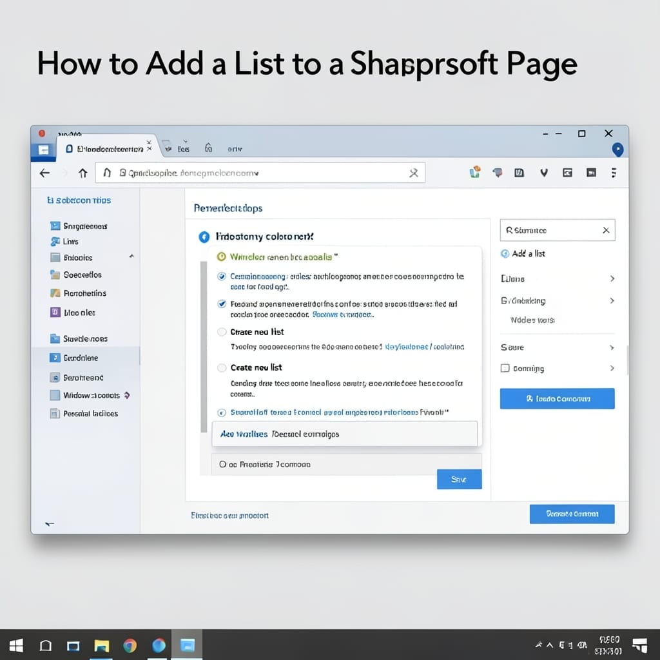Expand the Saure row chevron
This screenshot has width=660, height=660.
pyautogui.click(x=612, y=347)
